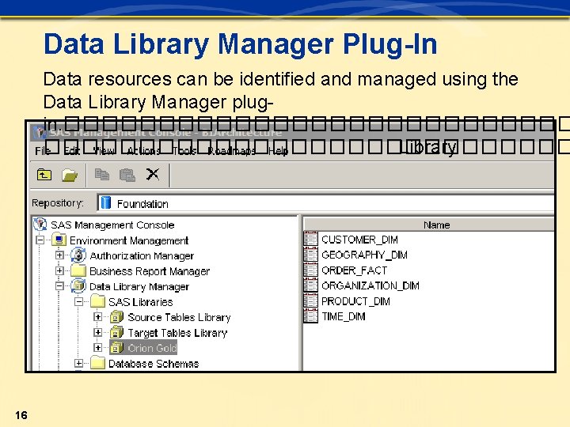
Task: Select the Target Tables Library label
Action: (x=177, y=333)
